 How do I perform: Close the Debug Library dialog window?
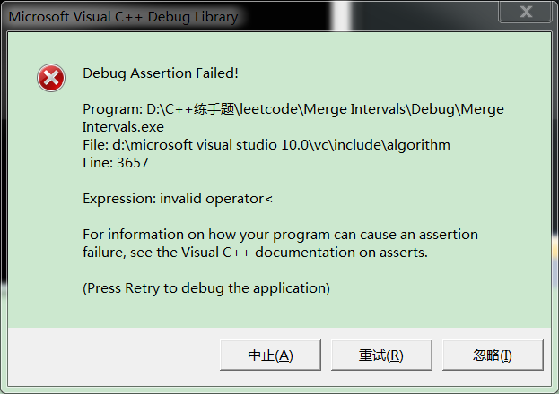click(525, 13)
